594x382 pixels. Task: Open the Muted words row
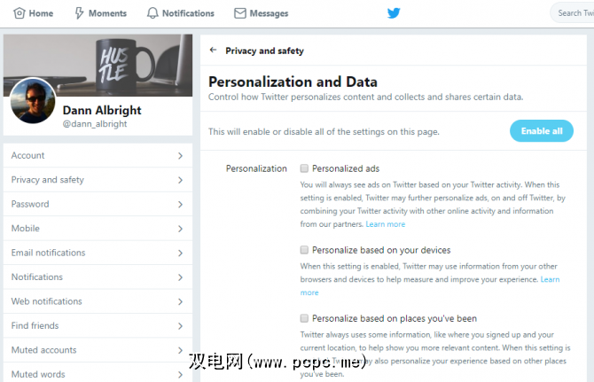pos(98,372)
